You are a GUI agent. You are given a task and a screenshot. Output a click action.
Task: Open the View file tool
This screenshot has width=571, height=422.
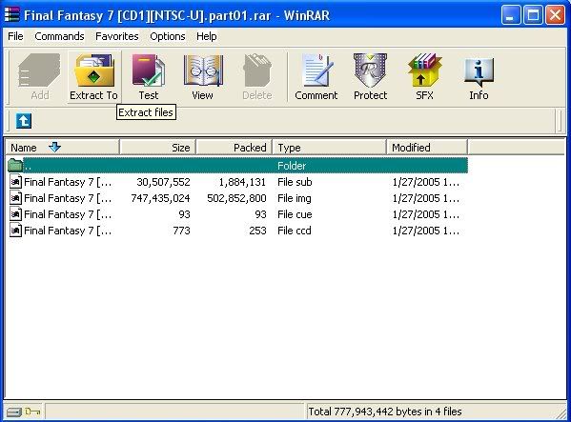(x=202, y=77)
